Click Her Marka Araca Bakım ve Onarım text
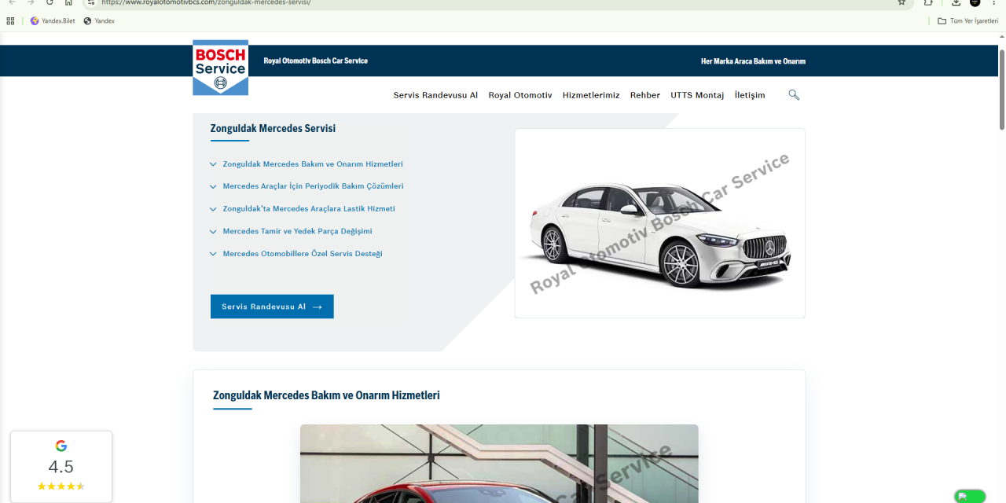 (x=753, y=61)
